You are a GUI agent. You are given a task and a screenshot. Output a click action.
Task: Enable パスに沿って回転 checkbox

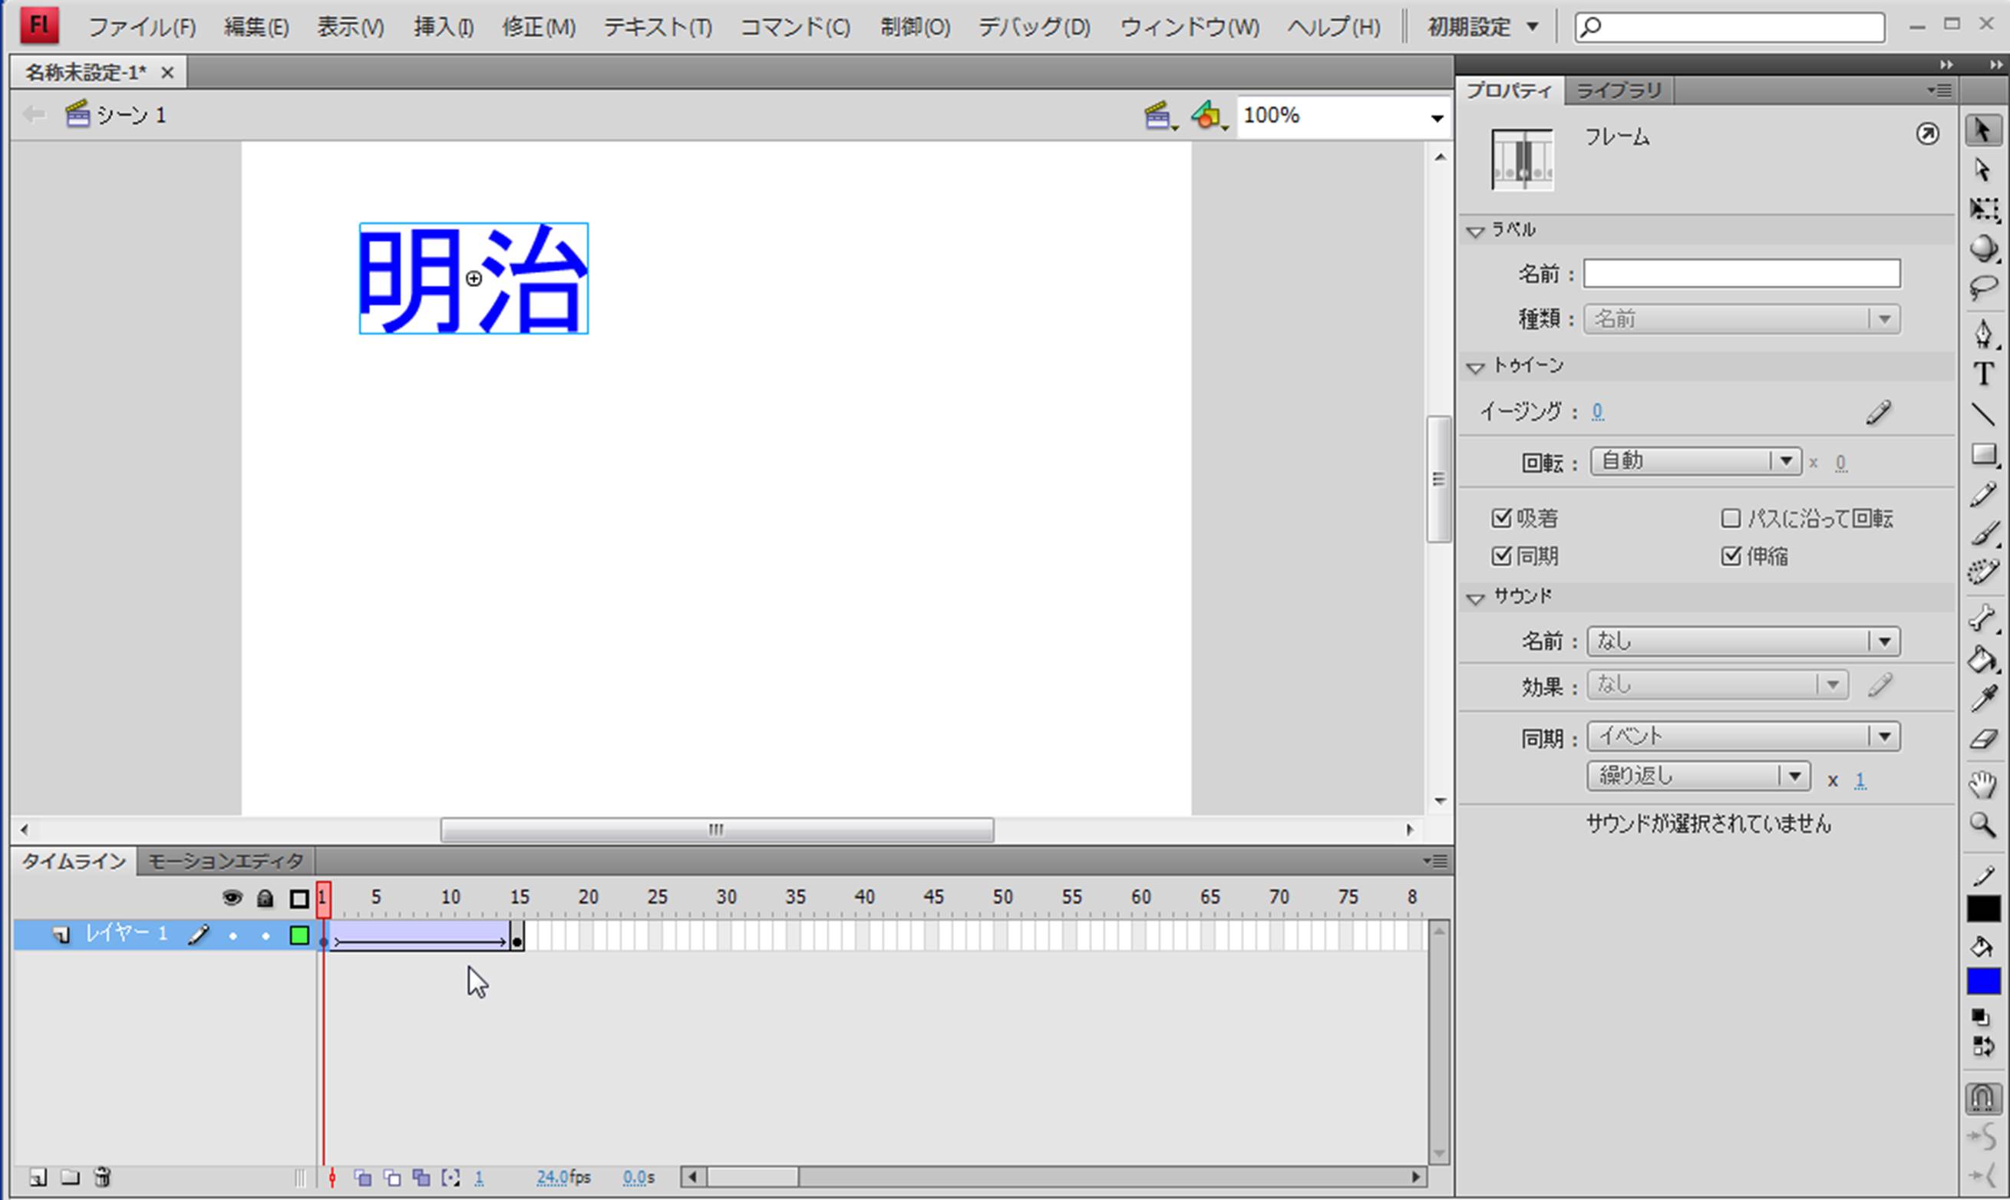tap(1730, 518)
